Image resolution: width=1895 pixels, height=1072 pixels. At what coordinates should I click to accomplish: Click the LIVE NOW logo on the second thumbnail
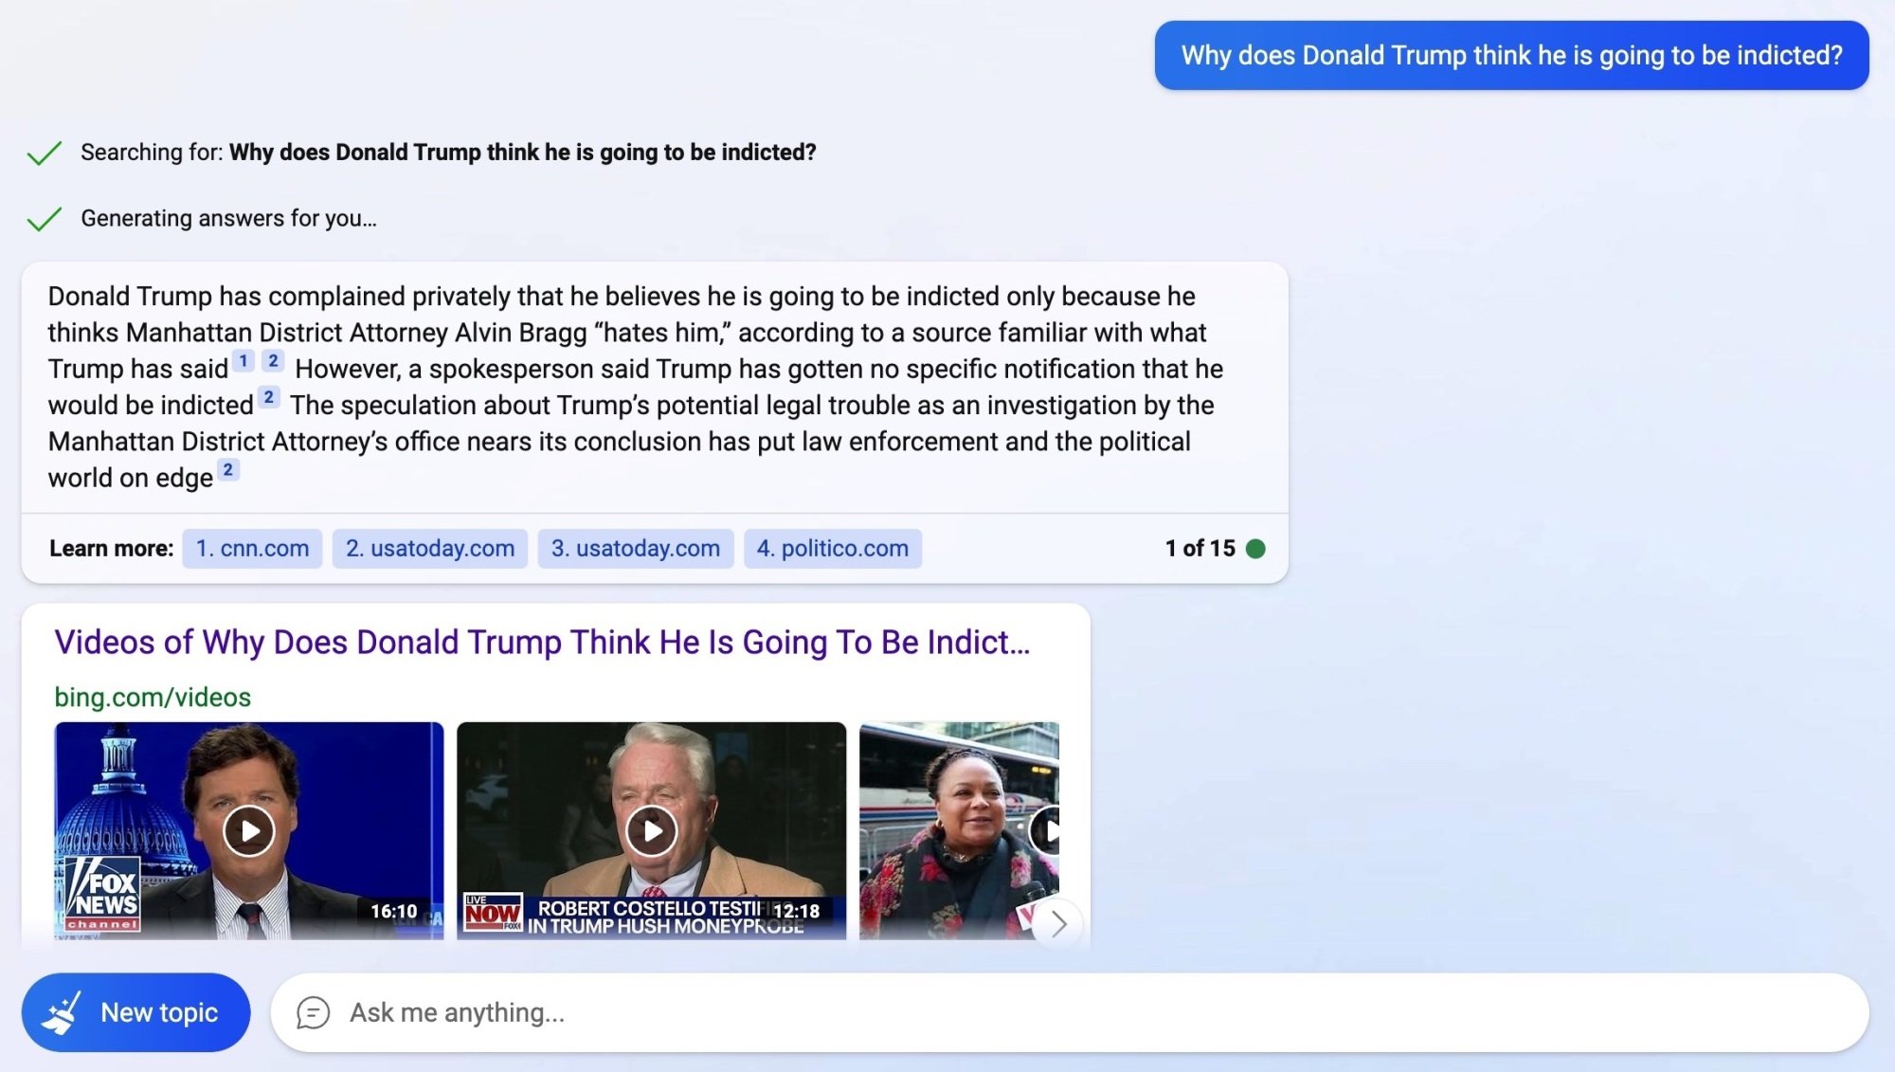pos(493,912)
